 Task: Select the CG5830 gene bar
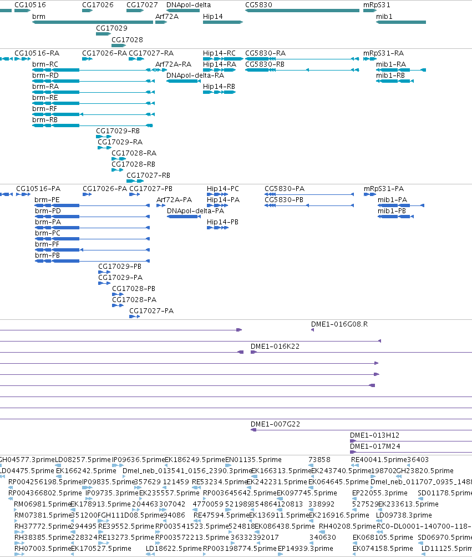302,11
